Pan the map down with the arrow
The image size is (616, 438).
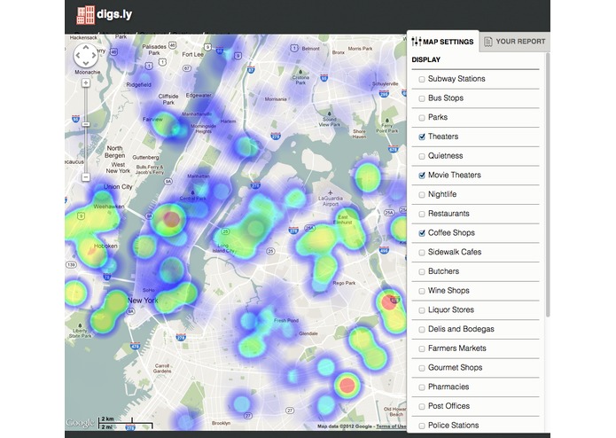click(86, 63)
